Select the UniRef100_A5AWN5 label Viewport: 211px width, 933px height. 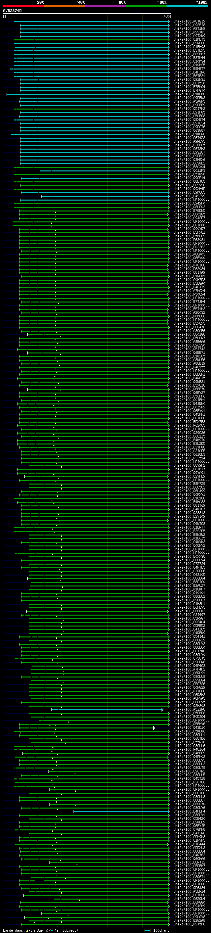[189, 101]
